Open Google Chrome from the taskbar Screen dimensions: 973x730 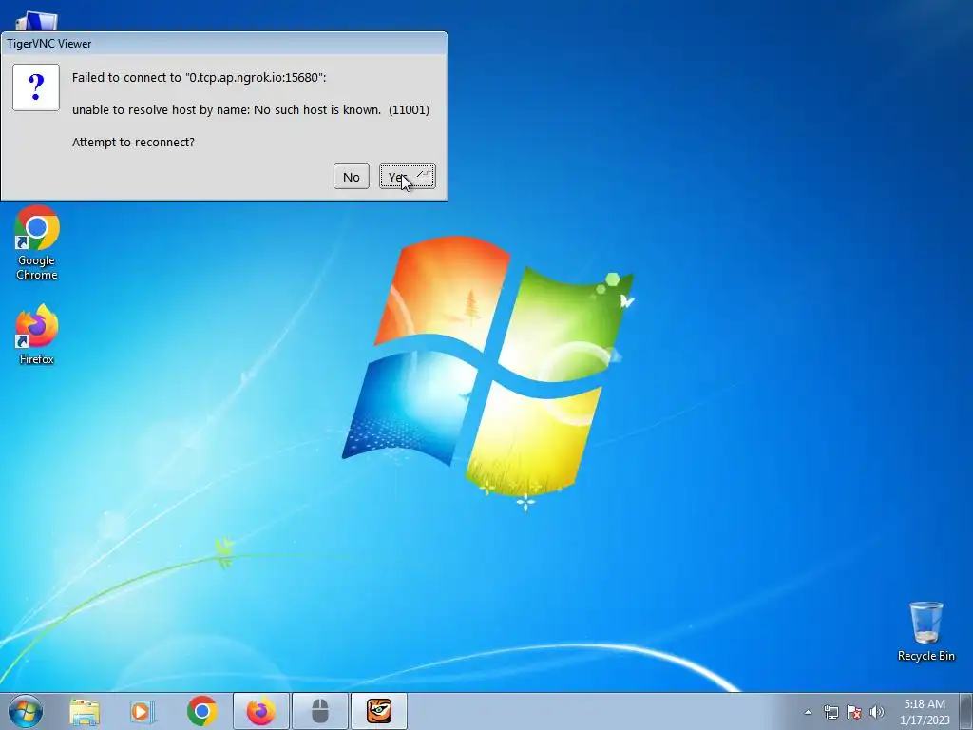point(201,711)
